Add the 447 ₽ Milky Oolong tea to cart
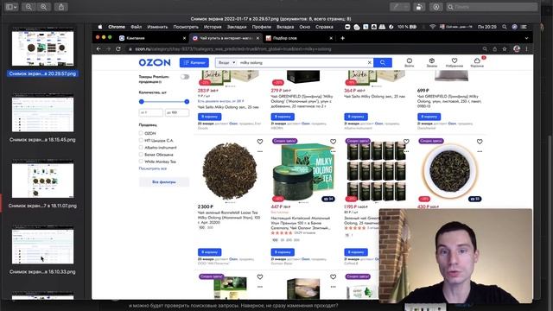The width and height of the screenshot is (553, 311). 283,252
